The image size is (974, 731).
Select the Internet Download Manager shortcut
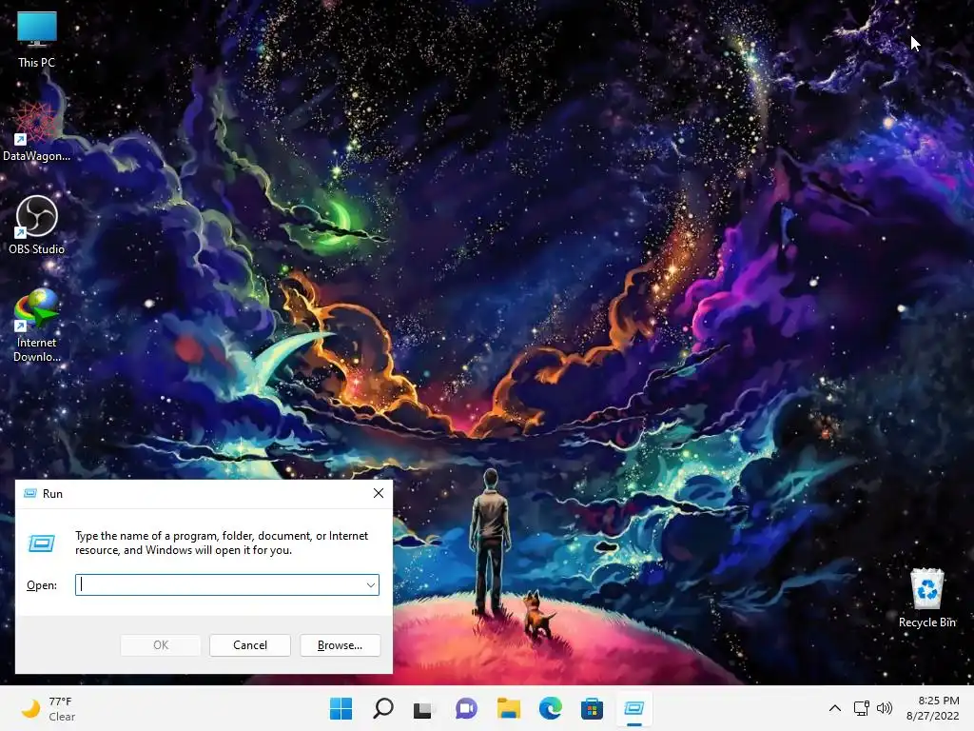pyautogui.click(x=37, y=326)
